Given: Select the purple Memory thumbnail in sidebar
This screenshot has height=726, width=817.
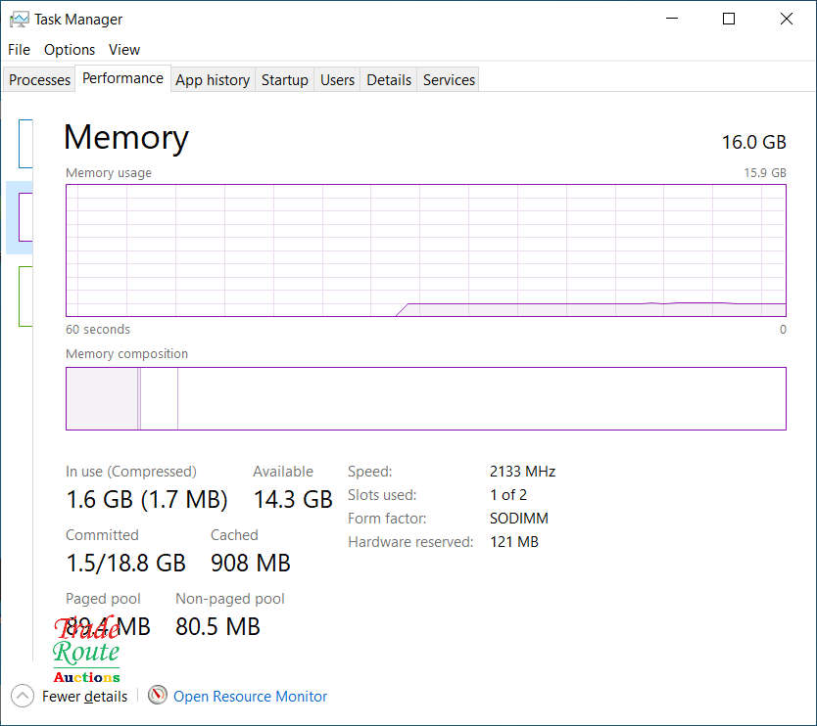Looking at the screenshot, I should pos(25,216).
